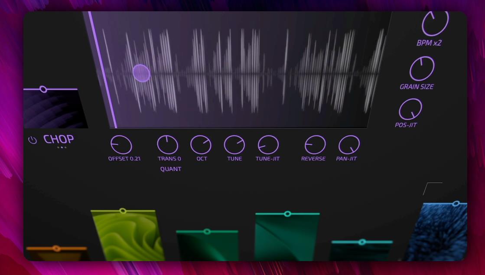The height and width of the screenshot is (275, 485).
Task: Toggle QUANT under the TRANS knob
Action: click(171, 169)
